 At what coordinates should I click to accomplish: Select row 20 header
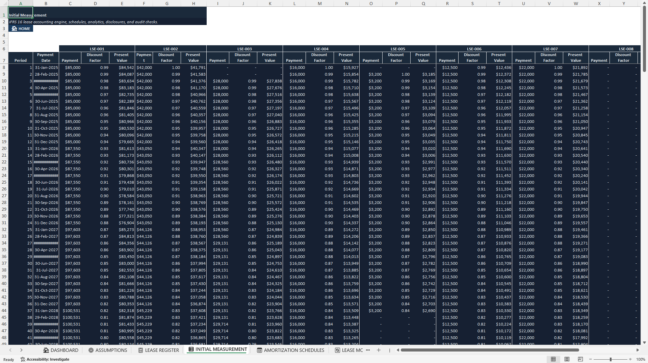[x=4, y=149]
